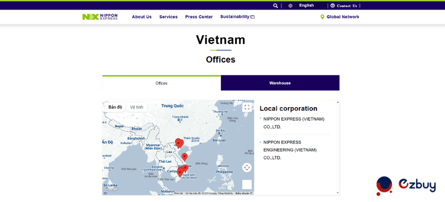Click the globe language icon
The height and width of the screenshot is (202, 445).
290,6
